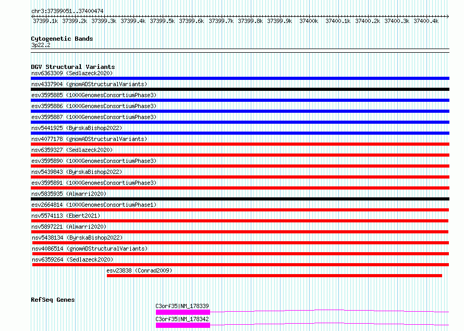
Task: Click the red bar under esv3595891
Action: [x=240, y=188]
